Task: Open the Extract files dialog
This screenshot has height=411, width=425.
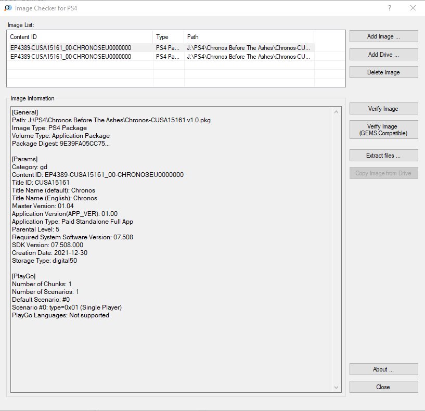Action: coord(383,156)
